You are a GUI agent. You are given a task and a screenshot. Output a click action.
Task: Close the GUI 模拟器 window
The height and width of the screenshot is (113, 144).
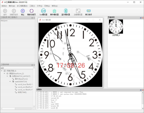click(100, 20)
